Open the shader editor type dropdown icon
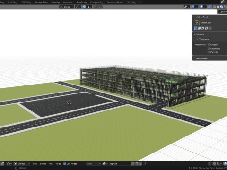The height and width of the screenshot is (170, 227). [x=9, y=164]
